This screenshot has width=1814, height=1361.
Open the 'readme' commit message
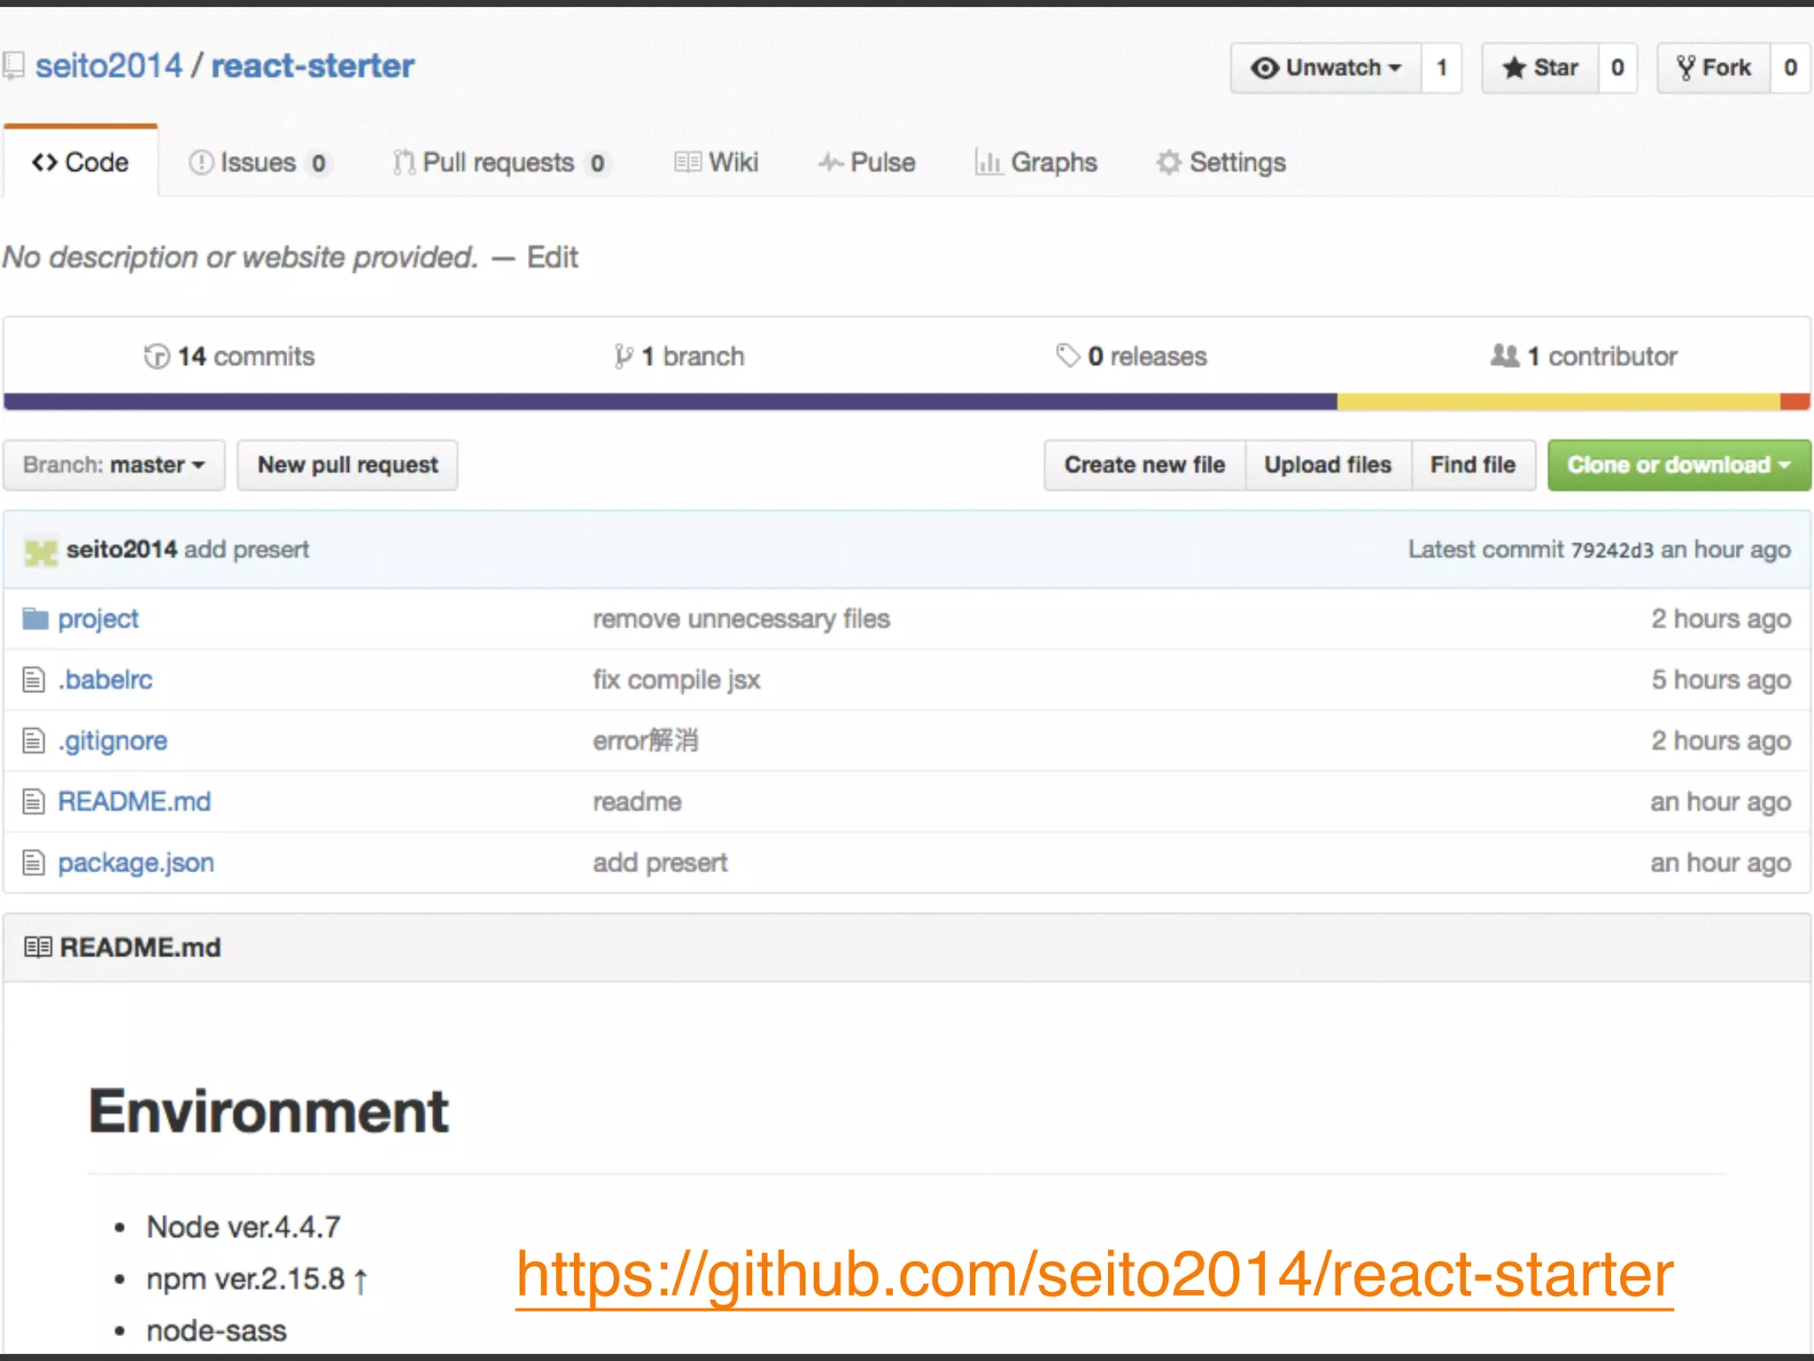(x=637, y=802)
